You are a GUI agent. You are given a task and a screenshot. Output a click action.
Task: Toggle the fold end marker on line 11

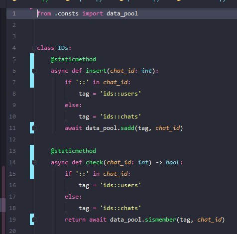tap(34, 128)
